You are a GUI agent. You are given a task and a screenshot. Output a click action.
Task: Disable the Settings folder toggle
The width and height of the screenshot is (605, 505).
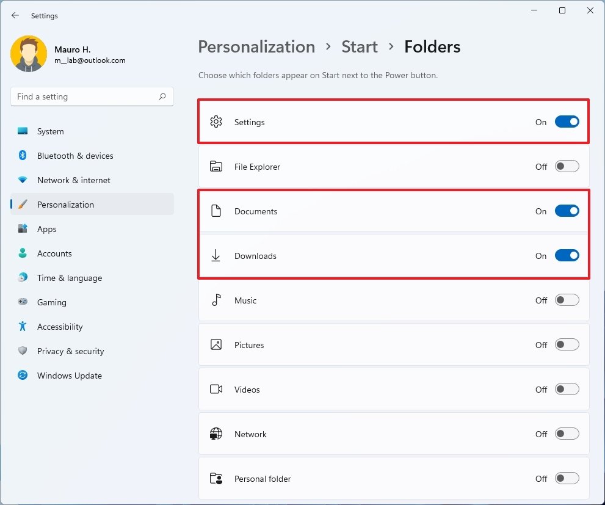click(567, 122)
